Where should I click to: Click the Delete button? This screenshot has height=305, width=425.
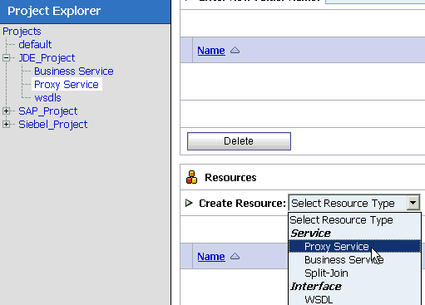[239, 141]
